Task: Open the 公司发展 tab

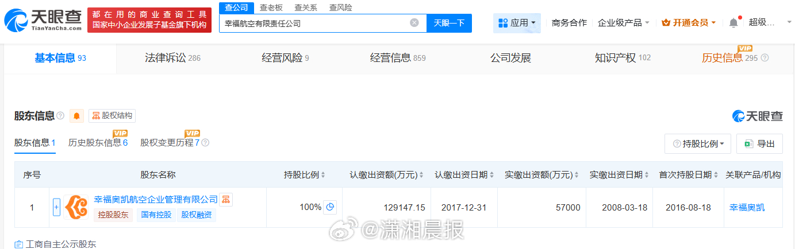Action: 510,58
